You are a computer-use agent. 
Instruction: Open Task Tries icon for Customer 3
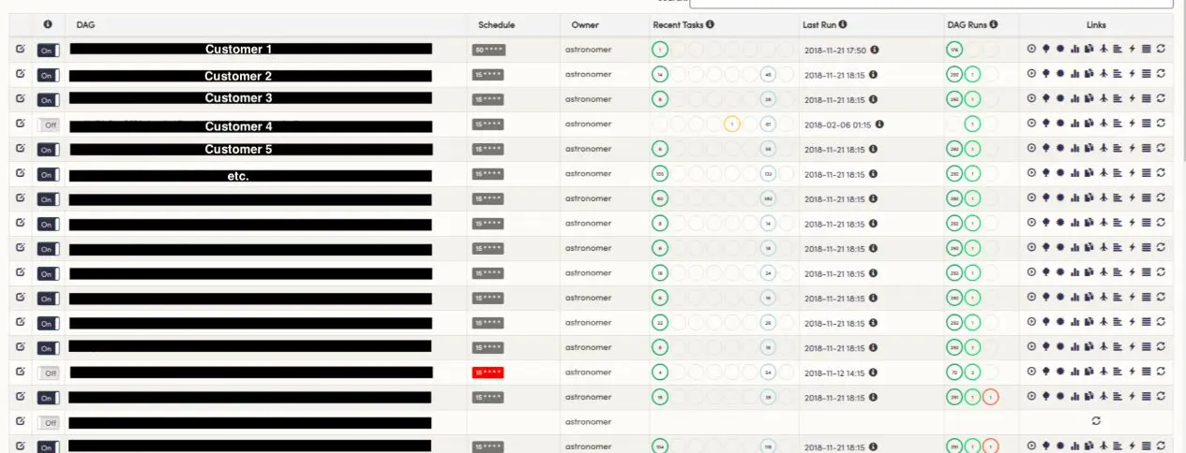1088,98
